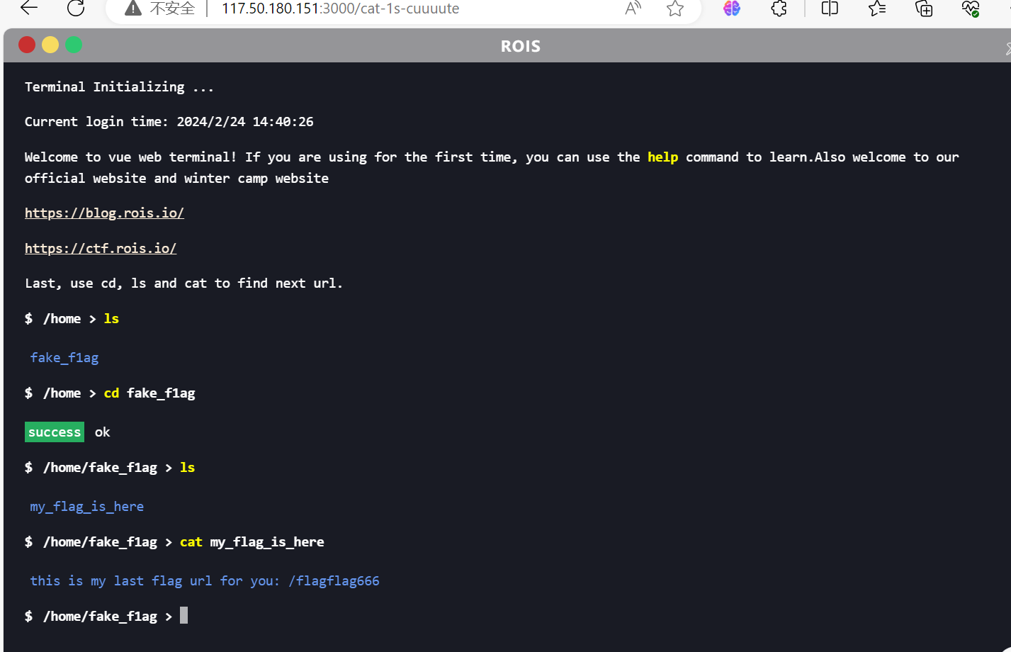Open the read aloud feature
1011x652 pixels.
(x=633, y=9)
